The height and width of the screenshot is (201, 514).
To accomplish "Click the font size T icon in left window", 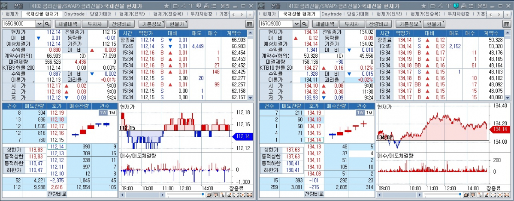I will click(191, 6).
